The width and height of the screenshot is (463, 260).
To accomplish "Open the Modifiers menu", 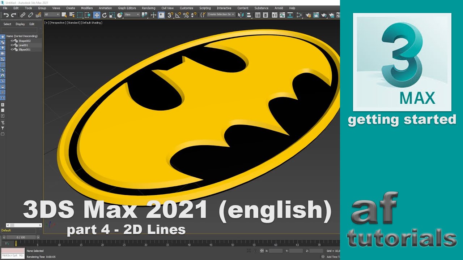I will point(87,8).
